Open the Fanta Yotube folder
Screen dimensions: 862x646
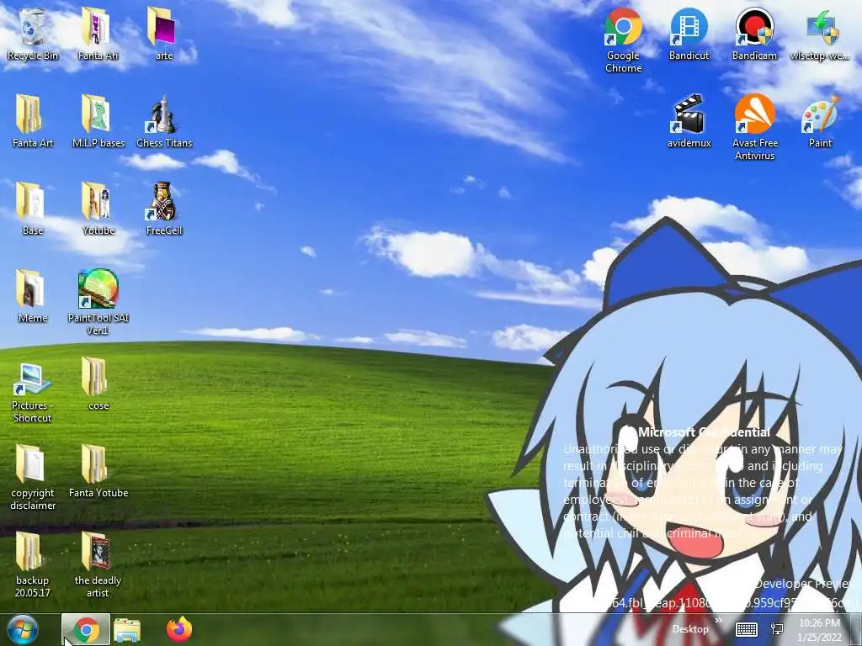coord(98,471)
